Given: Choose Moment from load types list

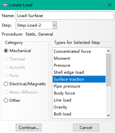Looking at the screenshot, I should coord(79,58).
